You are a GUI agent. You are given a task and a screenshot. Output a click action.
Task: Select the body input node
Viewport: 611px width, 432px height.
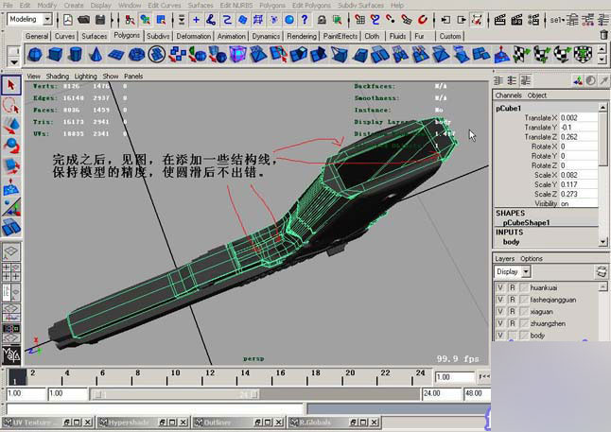coord(511,242)
